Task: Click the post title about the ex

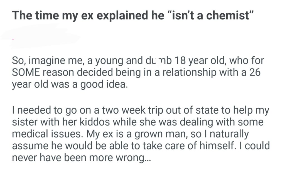Action: (133, 15)
